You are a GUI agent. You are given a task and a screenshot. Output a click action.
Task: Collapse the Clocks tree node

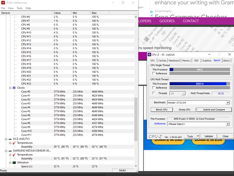(10, 88)
